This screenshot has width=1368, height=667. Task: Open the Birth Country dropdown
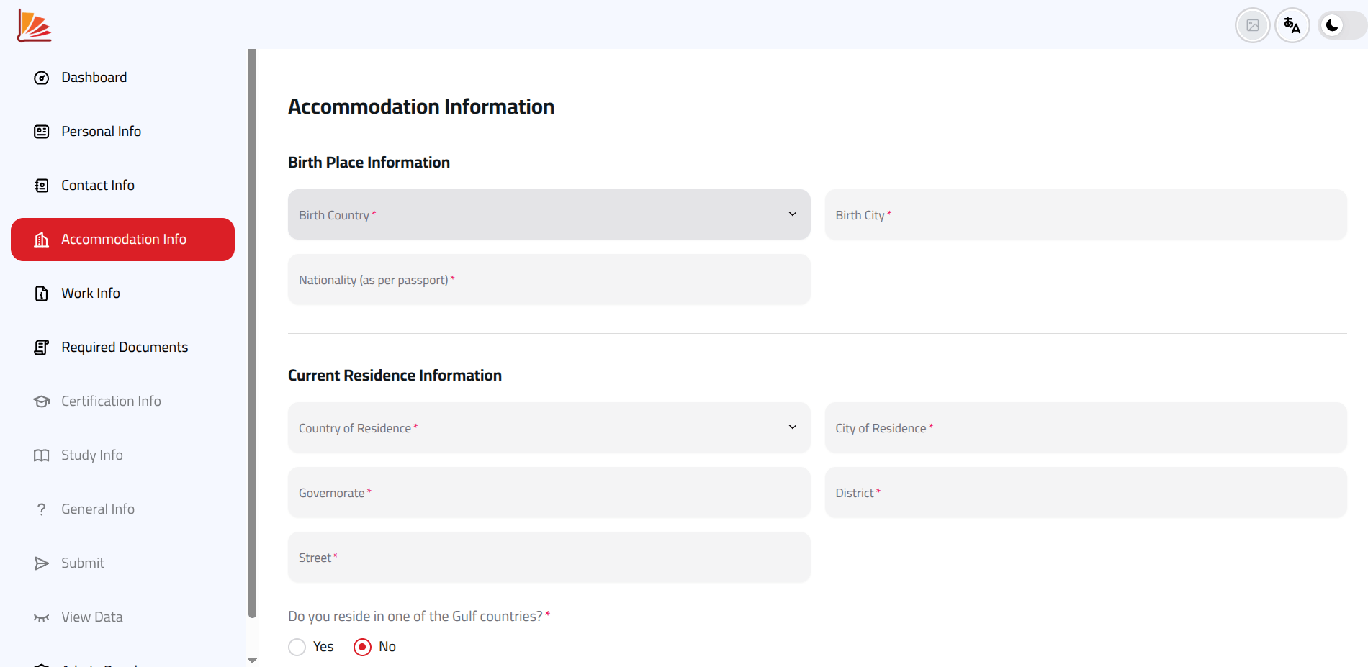549,214
